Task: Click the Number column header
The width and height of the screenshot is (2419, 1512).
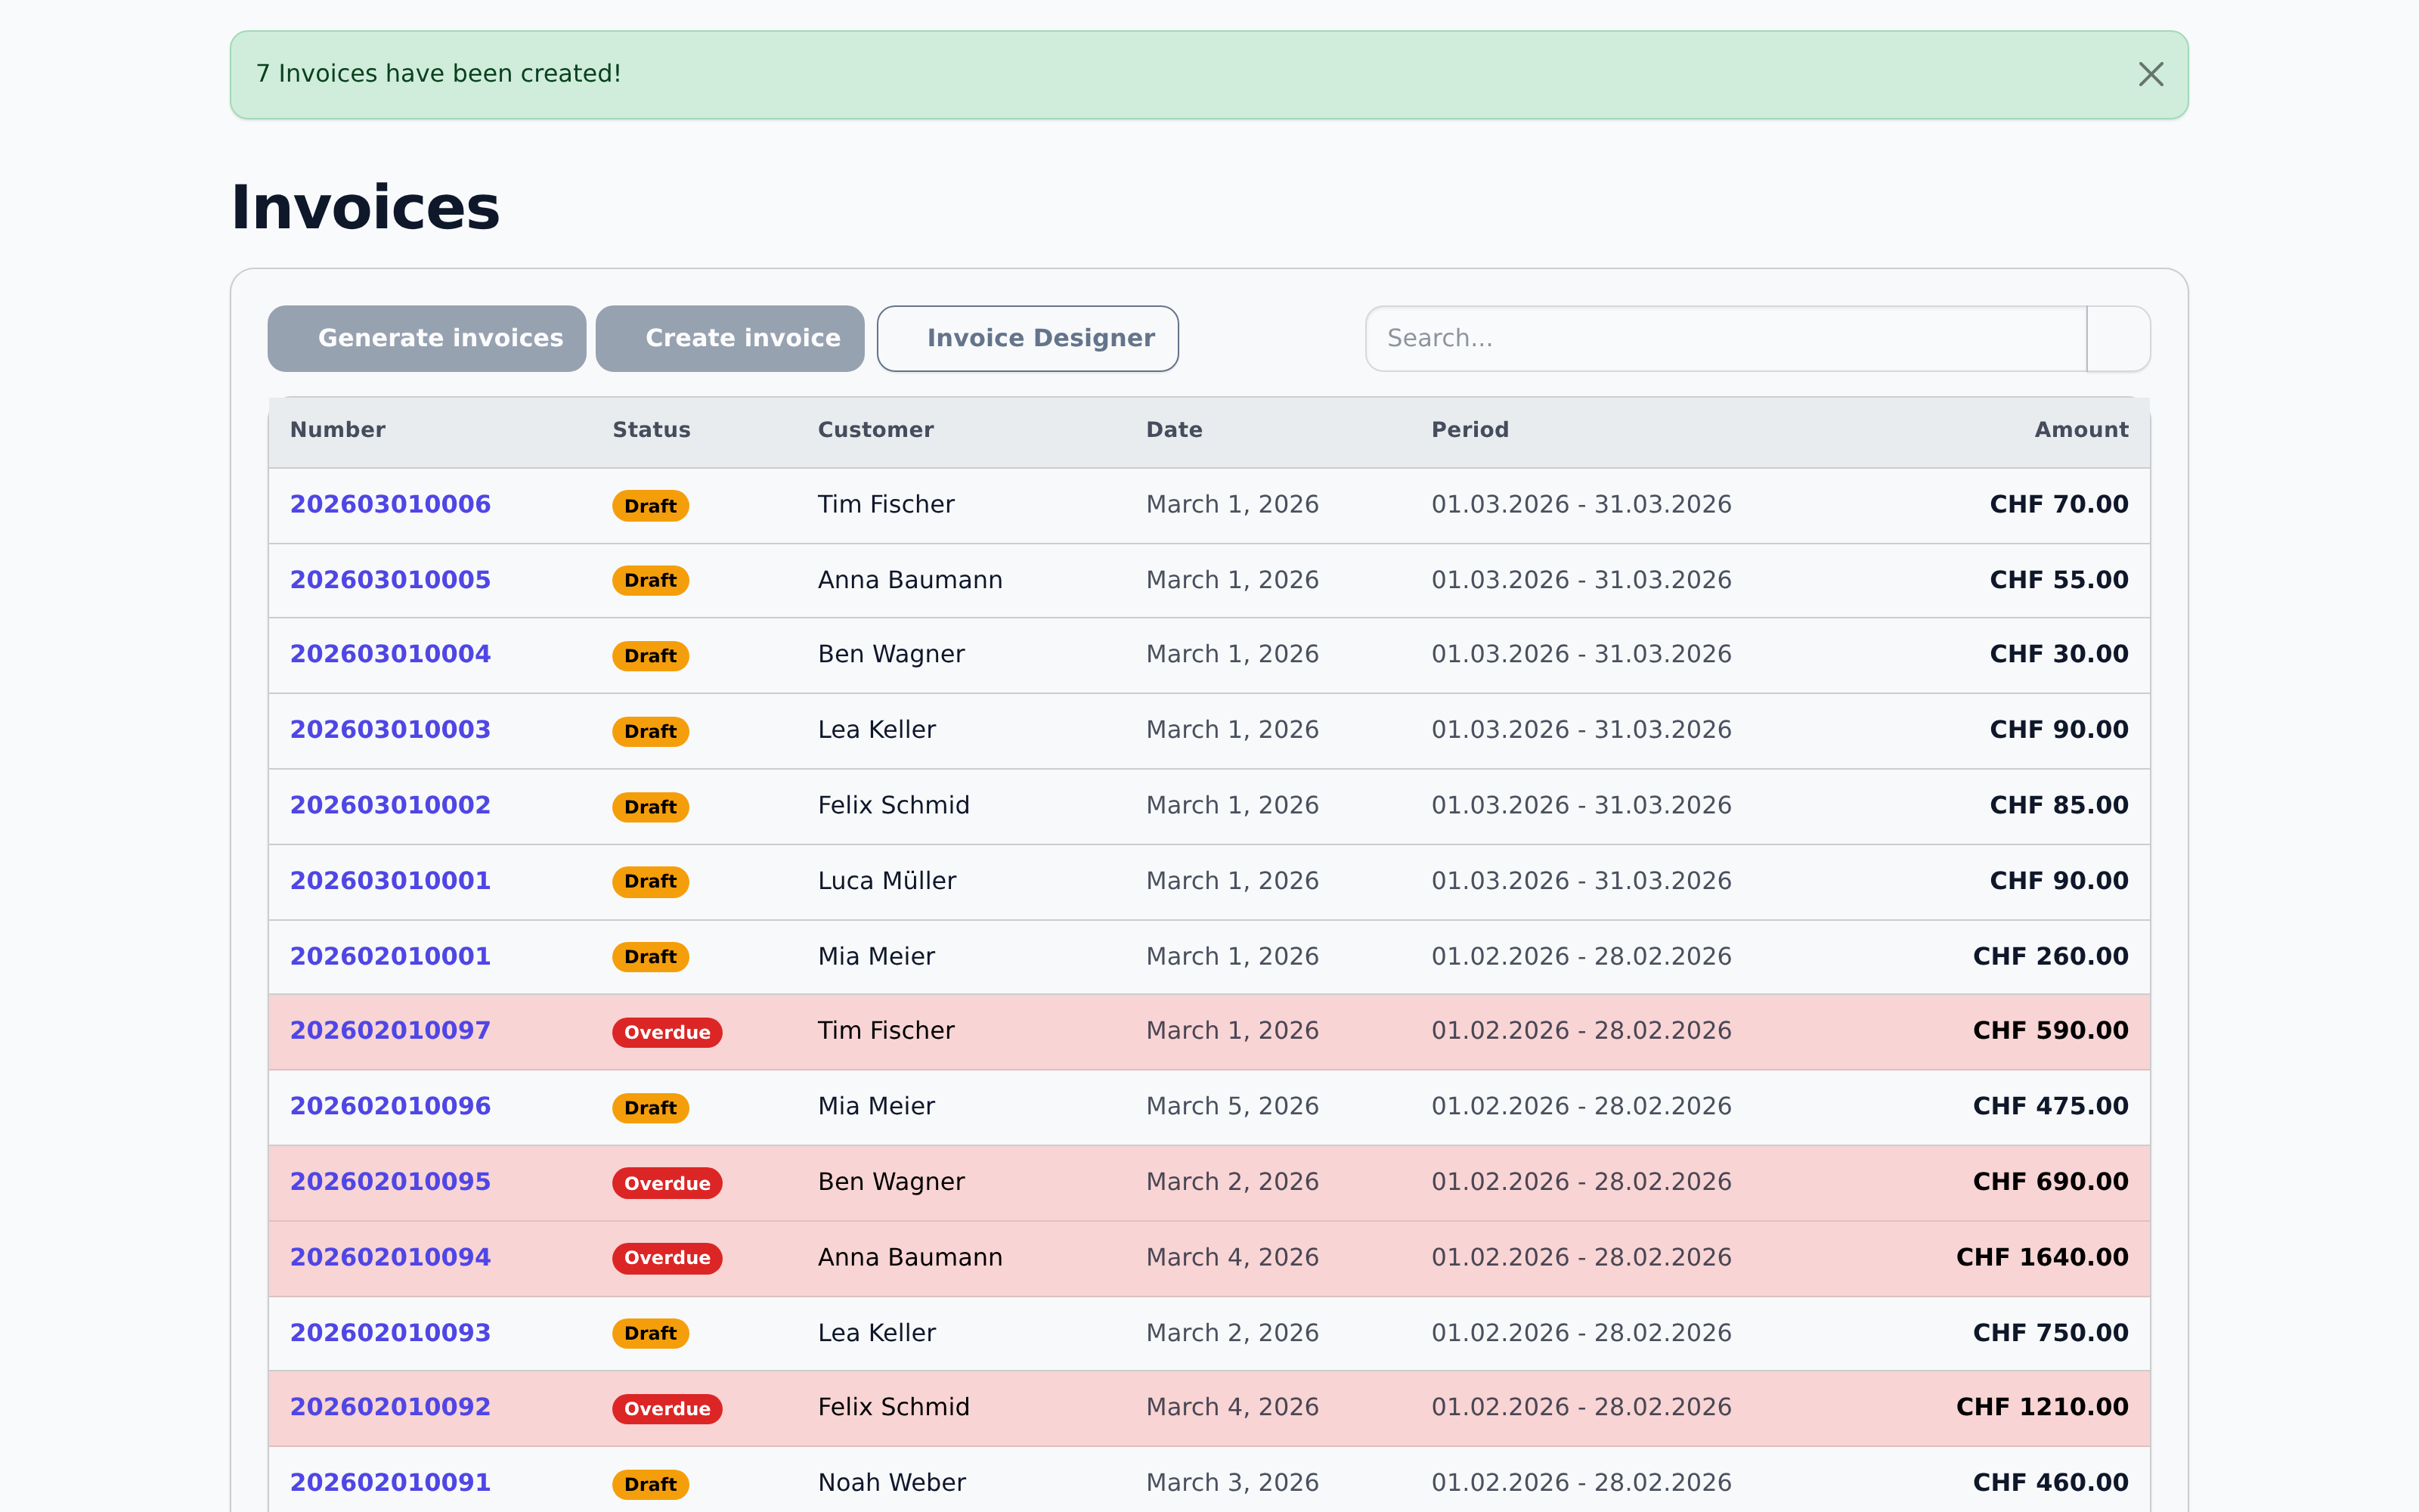Action: 337,430
